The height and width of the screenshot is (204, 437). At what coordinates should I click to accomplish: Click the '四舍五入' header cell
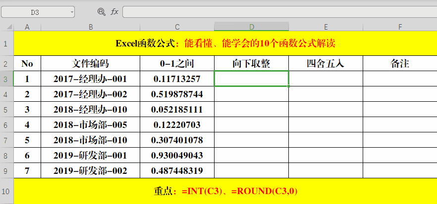326,63
